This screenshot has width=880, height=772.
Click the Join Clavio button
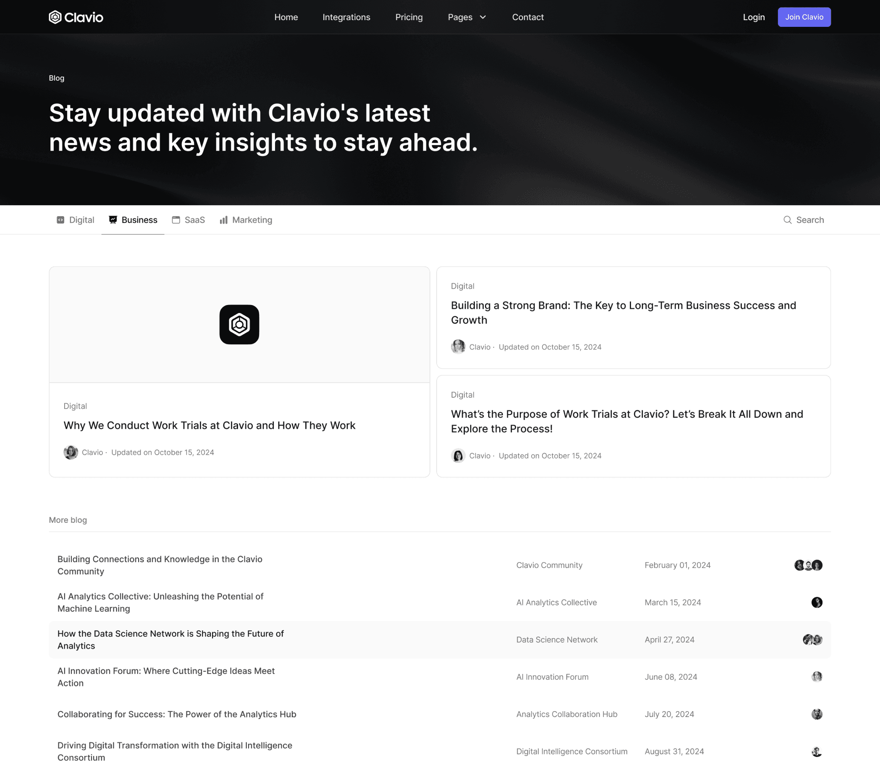(804, 17)
